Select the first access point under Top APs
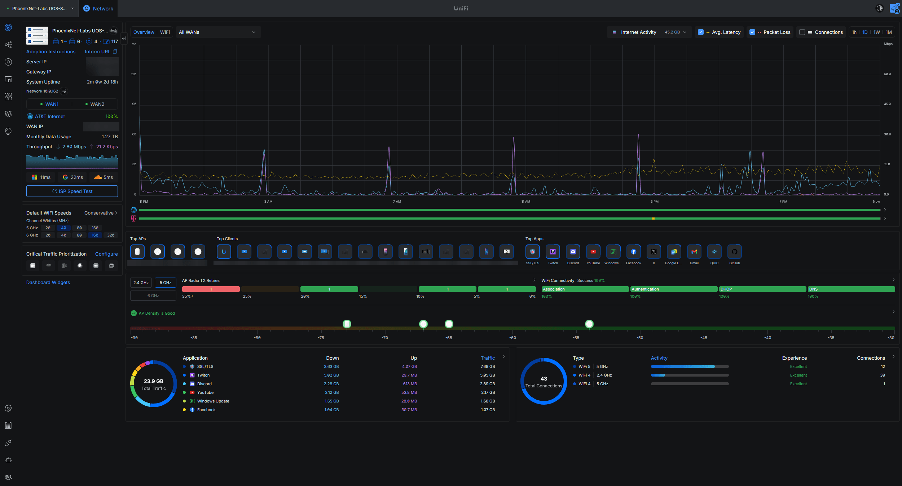 tap(137, 252)
